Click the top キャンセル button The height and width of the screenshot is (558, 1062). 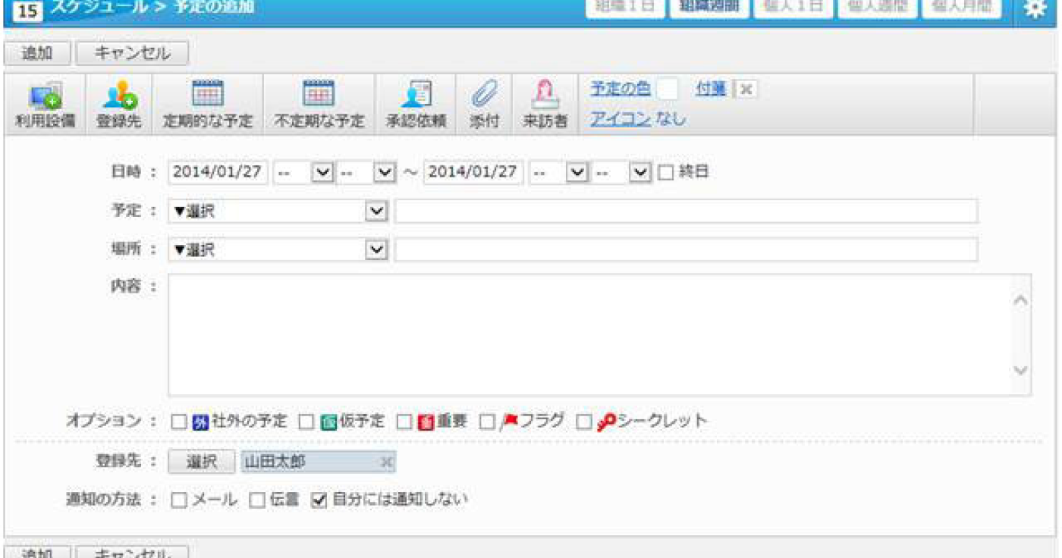[x=132, y=53]
